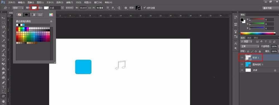Click the width W input field

click(x=83, y=8)
